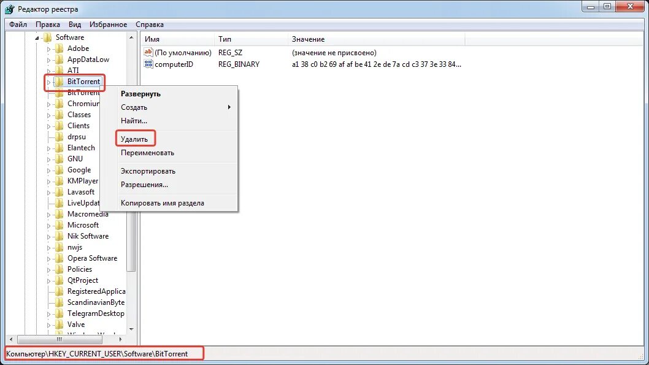Click the Classes folder icon

[59, 115]
